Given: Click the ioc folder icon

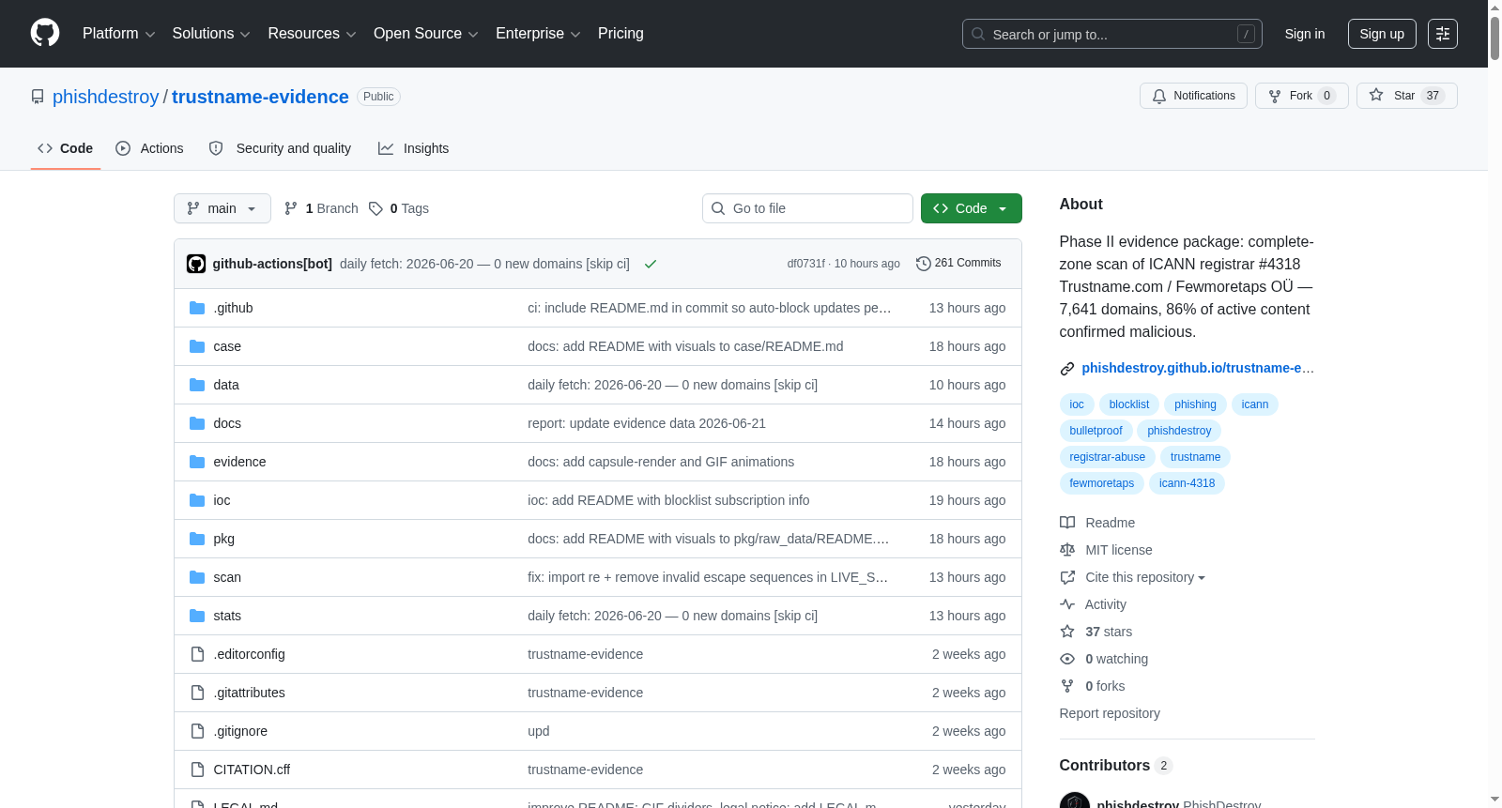Looking at the screenshot, I should [197, 500].
